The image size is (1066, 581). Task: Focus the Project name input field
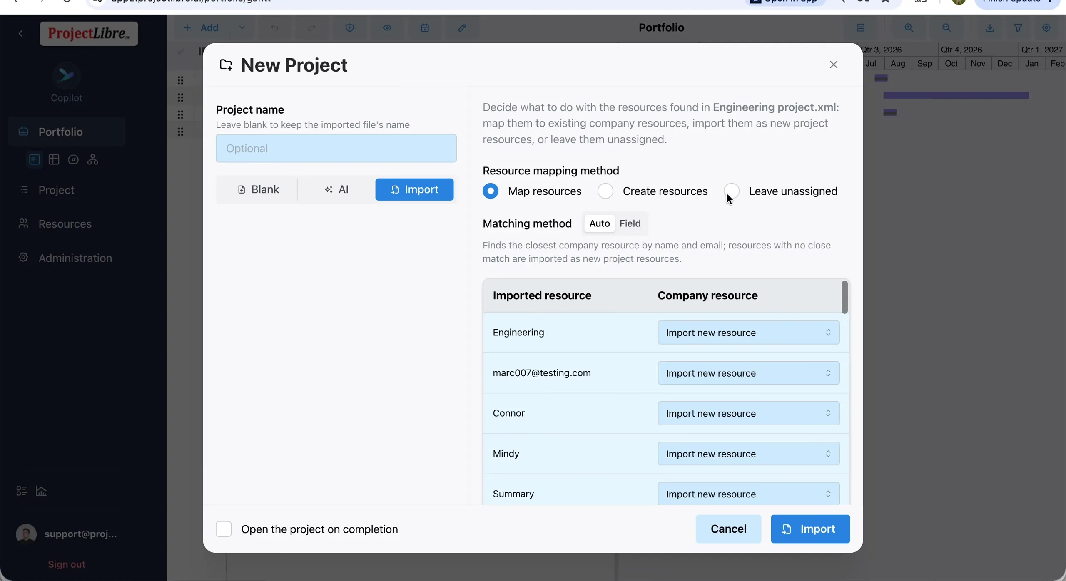pyautogui.click(x=336, y=148)
